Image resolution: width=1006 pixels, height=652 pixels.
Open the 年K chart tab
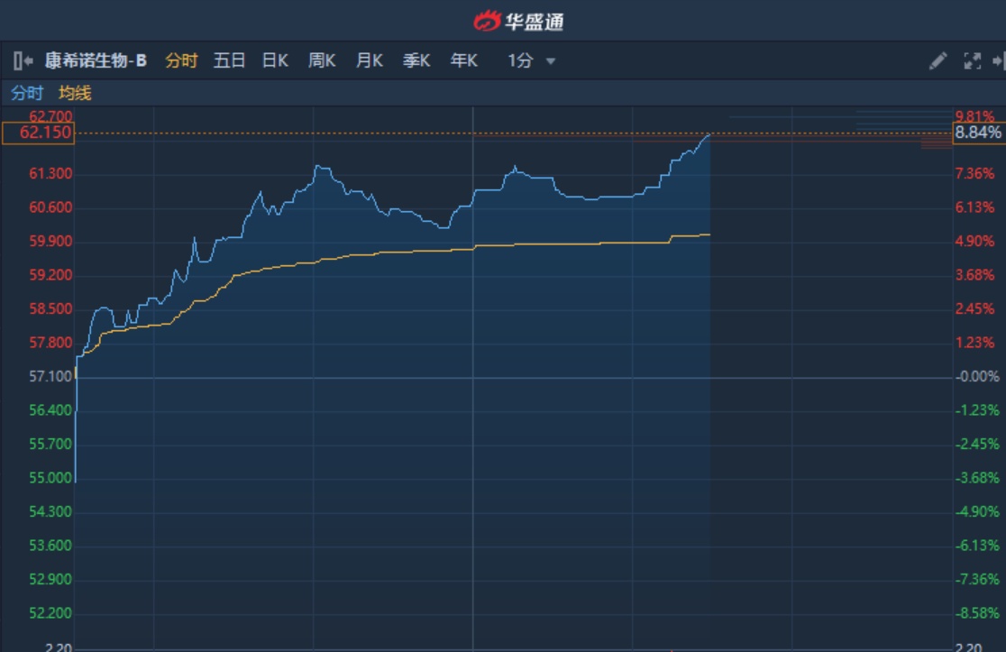click(x=463, y=61)
